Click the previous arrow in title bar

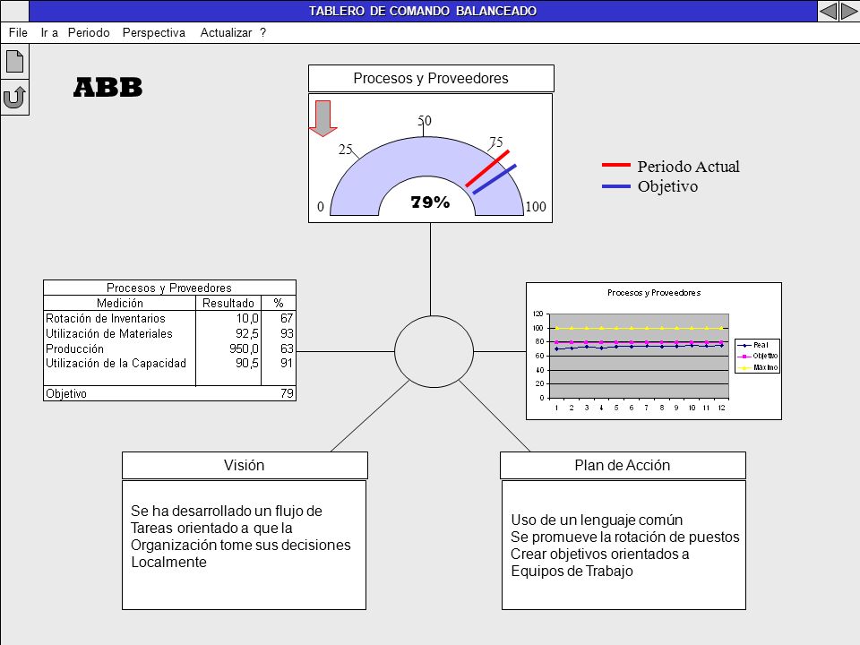[828, 11]
